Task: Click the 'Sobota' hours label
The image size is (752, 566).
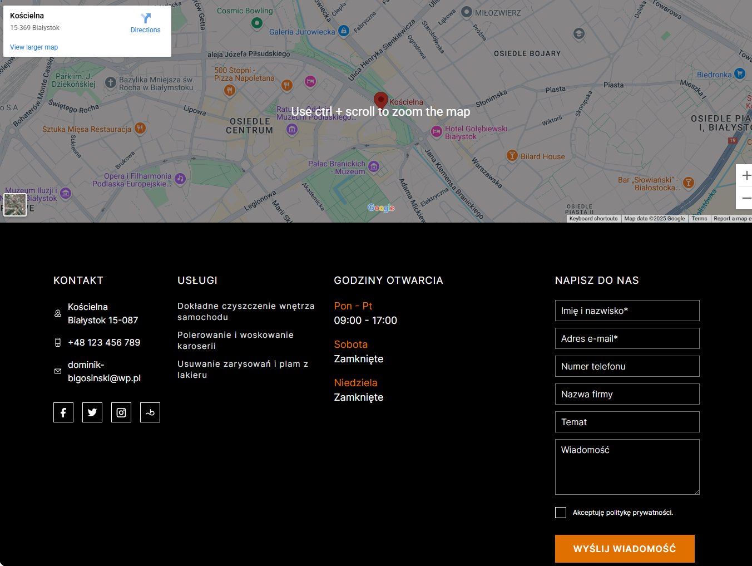Action: [x=351, y=344]
